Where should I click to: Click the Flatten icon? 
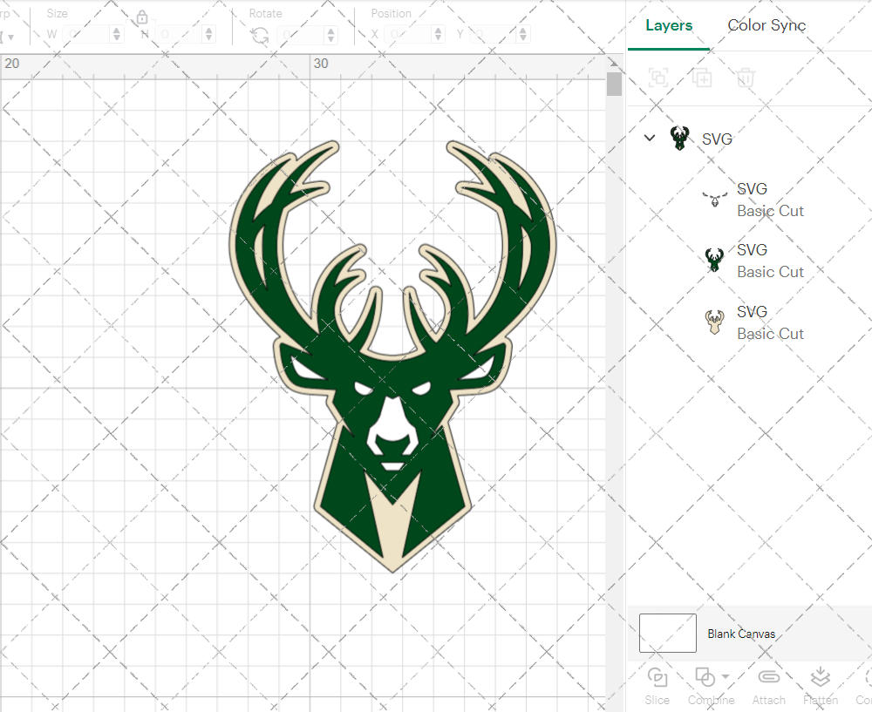pos(821,677)
